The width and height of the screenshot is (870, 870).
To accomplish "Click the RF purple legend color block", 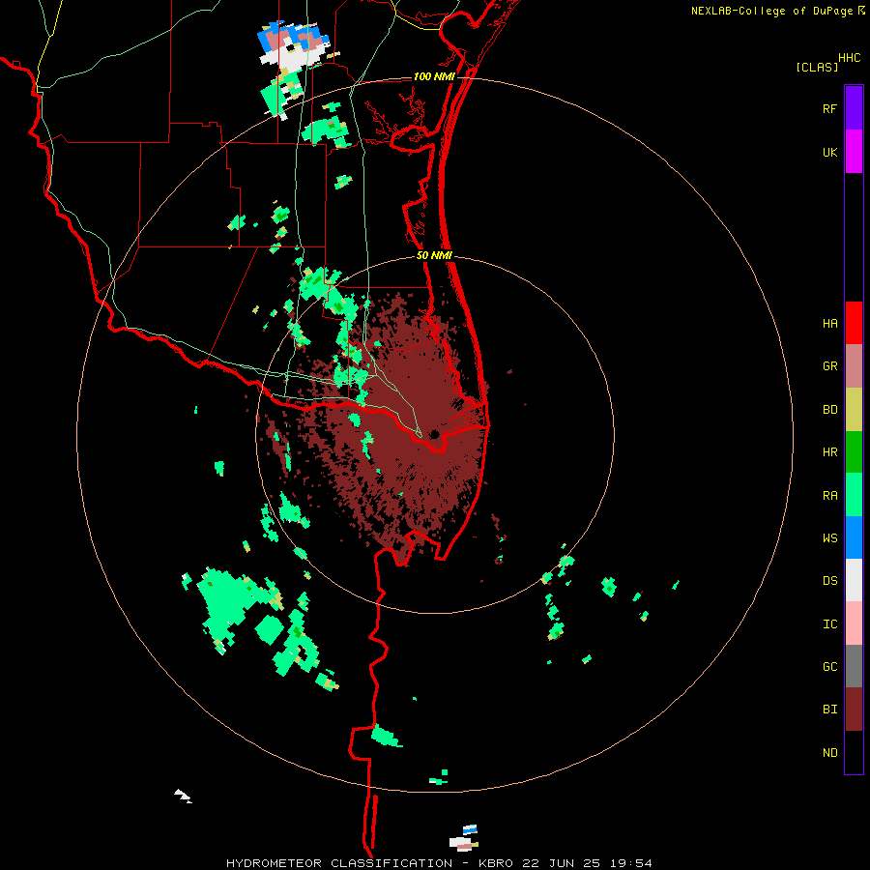I will [x=854, y=108].
